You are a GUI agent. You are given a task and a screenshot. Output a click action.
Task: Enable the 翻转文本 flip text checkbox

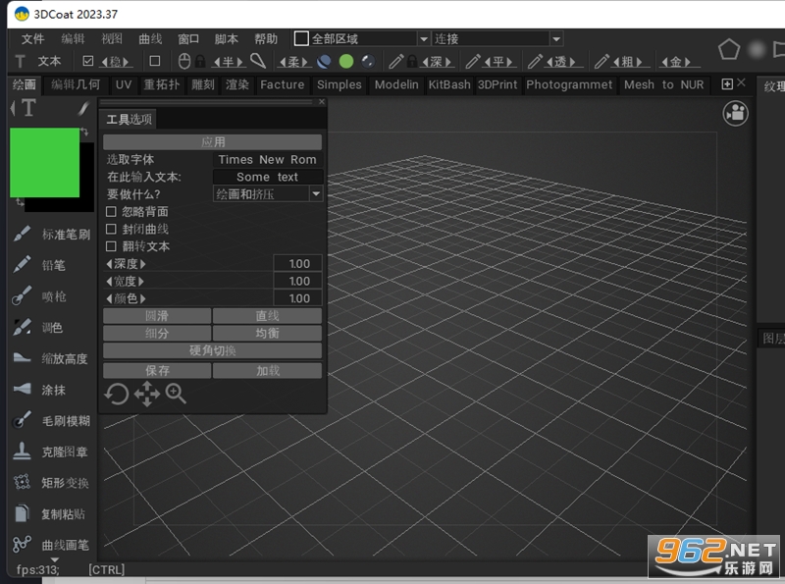click(x=111, y=246)
